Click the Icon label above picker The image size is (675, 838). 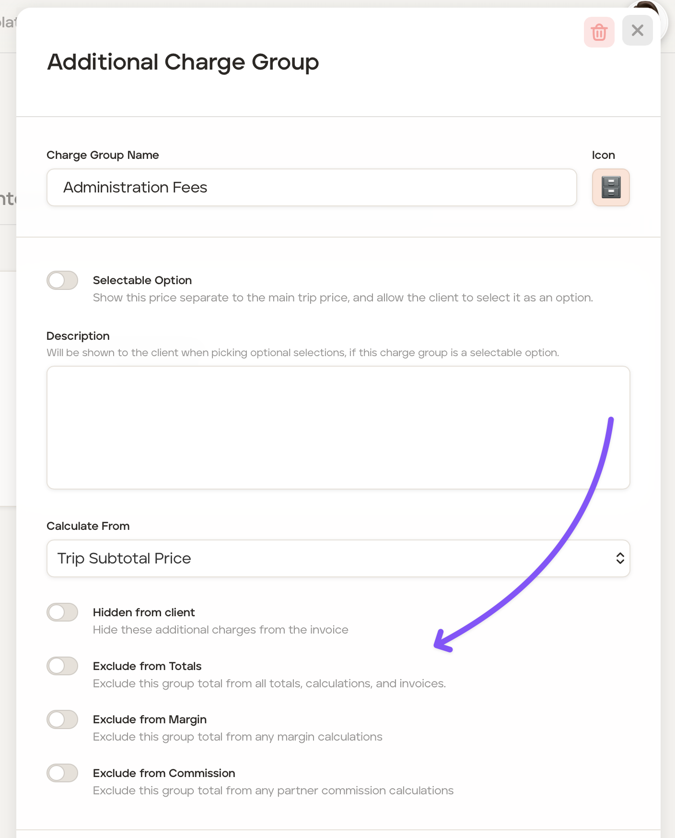603,155
